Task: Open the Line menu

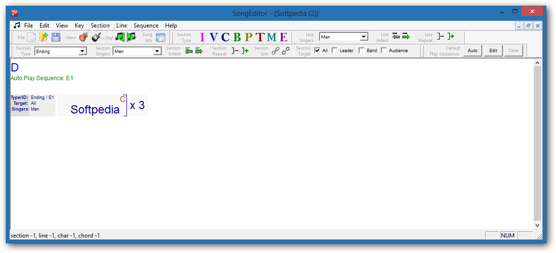Action: pyautogui.click(x=122, y=26)
